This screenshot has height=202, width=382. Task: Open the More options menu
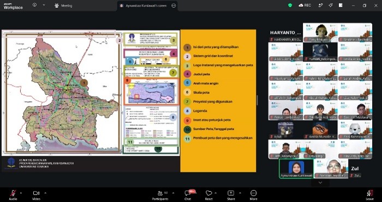click(x=253, y=195)
